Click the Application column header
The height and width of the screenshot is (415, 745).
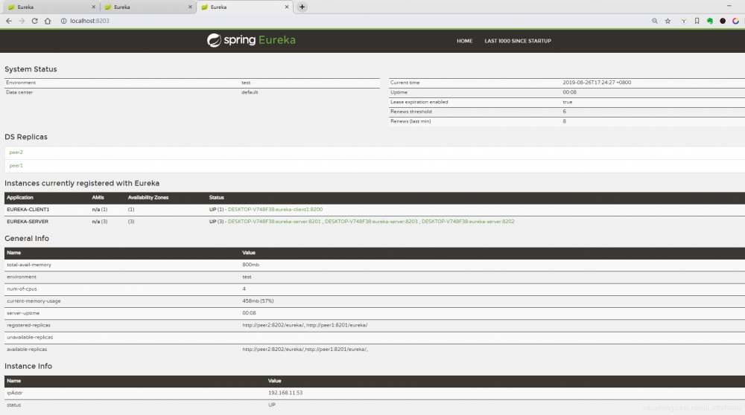20,197
